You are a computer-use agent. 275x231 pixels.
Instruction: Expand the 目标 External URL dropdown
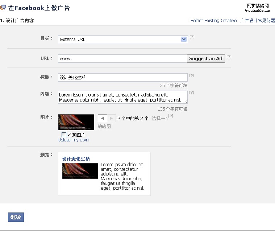tap(184, 39)
